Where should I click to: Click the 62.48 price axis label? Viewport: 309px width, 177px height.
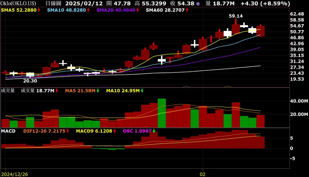click(x=297, y=14)
